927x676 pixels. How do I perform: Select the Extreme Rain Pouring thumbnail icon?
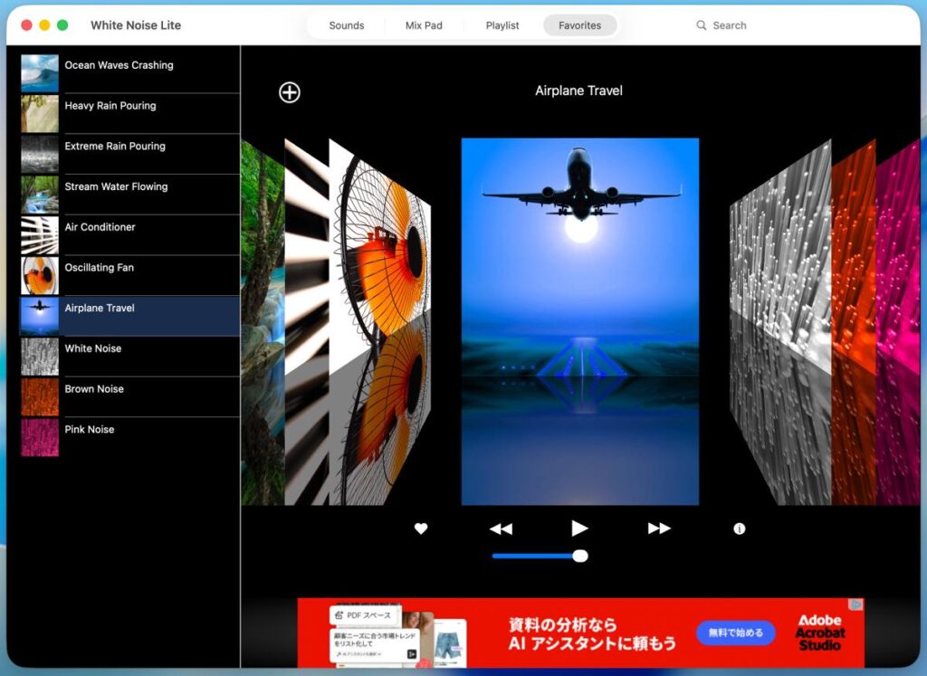pos(40,154)
